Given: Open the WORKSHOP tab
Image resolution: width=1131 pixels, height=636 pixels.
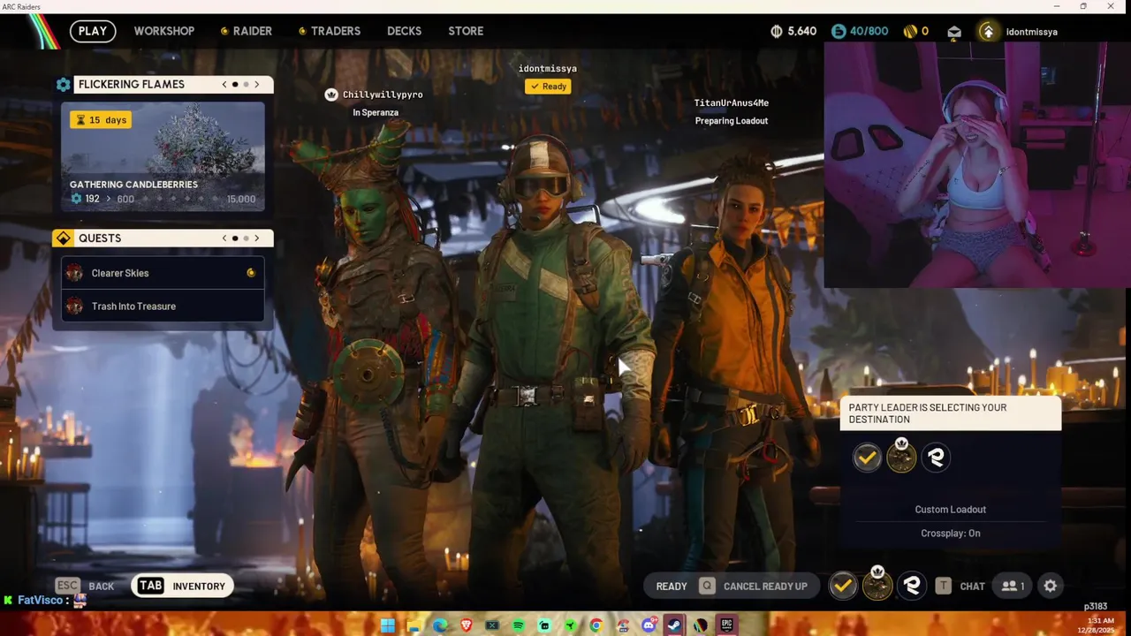Looking at the screenshot, I should click(164, 31).
